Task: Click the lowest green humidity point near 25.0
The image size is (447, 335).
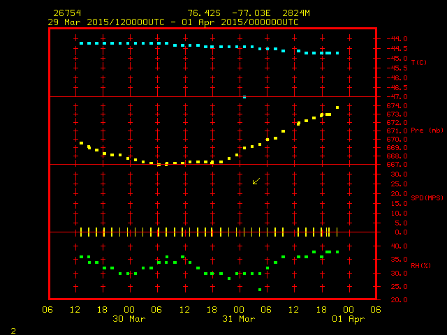Action: pyautogui.click(x=260, y=290)
